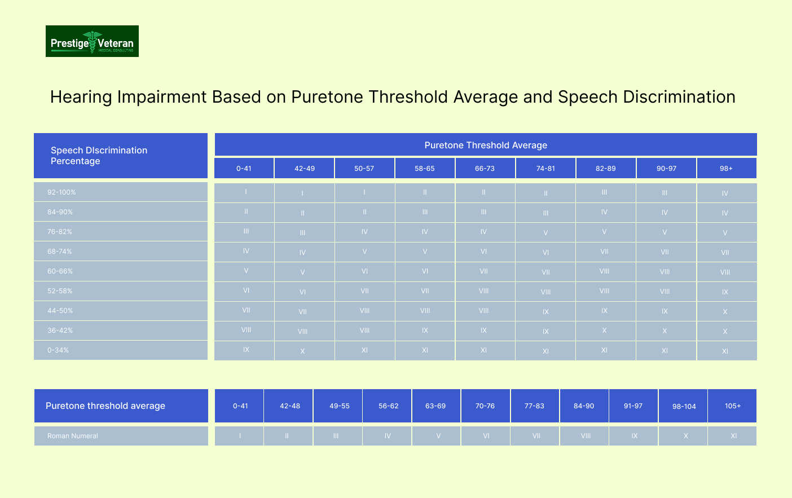Select the 68-74% row label
This screenshot has width=792, height=498.
[x=61, y=252]
